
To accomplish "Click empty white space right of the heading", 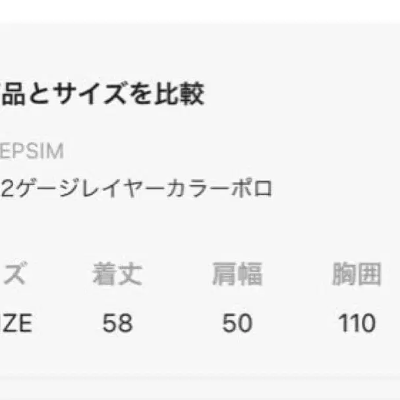I will (x=303, y=94).
